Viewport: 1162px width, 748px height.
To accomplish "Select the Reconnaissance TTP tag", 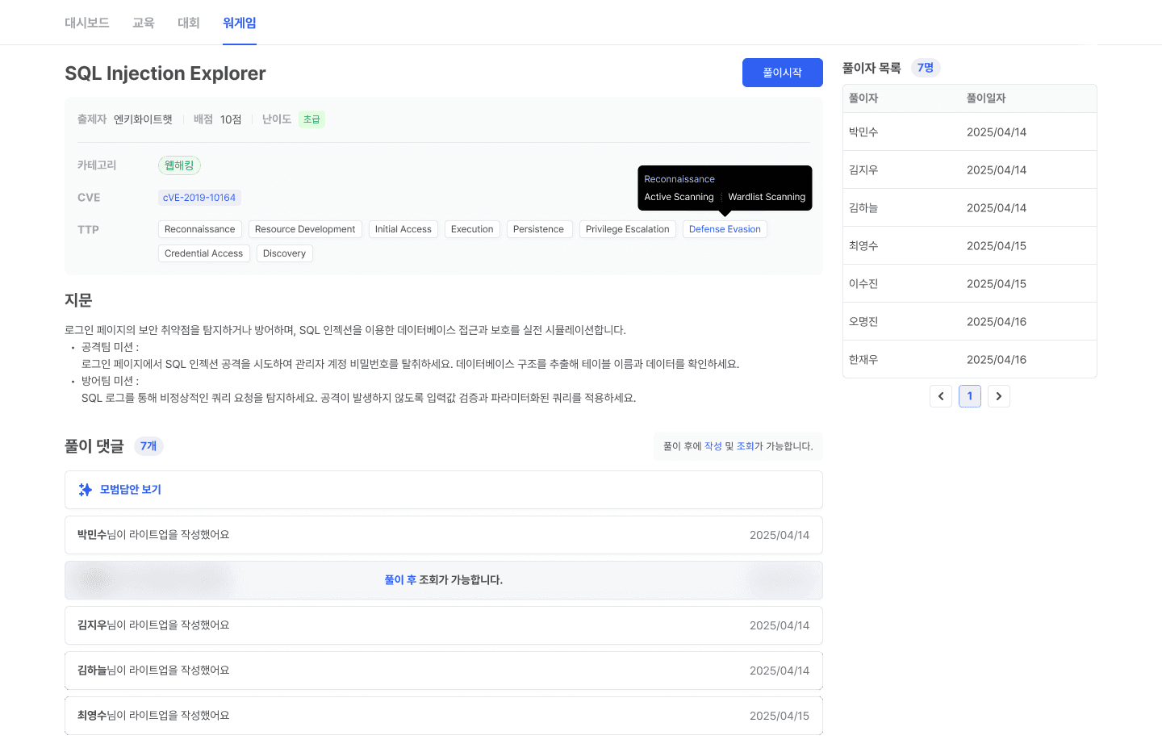I will tap(200, 229).
